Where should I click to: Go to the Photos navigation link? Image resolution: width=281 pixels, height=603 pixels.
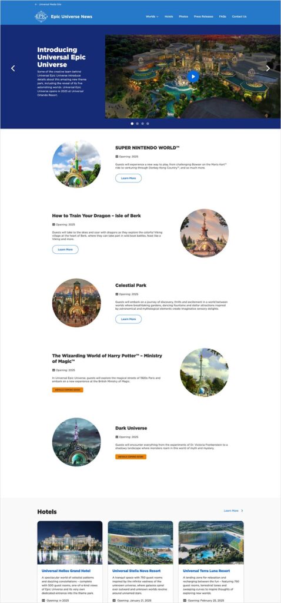point(183,16)
